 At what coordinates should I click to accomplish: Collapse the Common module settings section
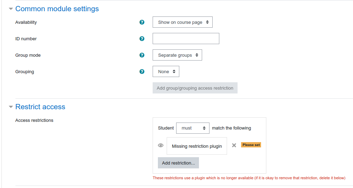tap(11, 9)
